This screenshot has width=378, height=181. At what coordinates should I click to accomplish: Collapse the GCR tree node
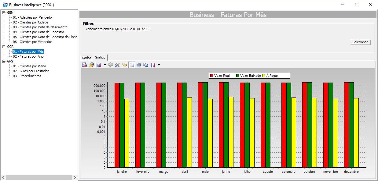[x=4, y=47]
